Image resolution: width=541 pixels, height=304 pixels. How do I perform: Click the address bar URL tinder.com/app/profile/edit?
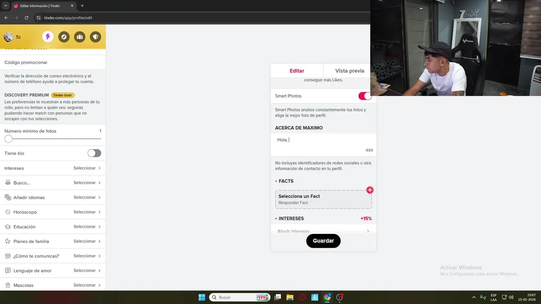[x=68, y=18]
